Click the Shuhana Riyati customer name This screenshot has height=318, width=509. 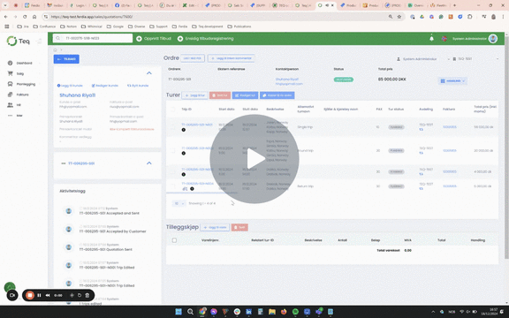[x=77, y=95]
